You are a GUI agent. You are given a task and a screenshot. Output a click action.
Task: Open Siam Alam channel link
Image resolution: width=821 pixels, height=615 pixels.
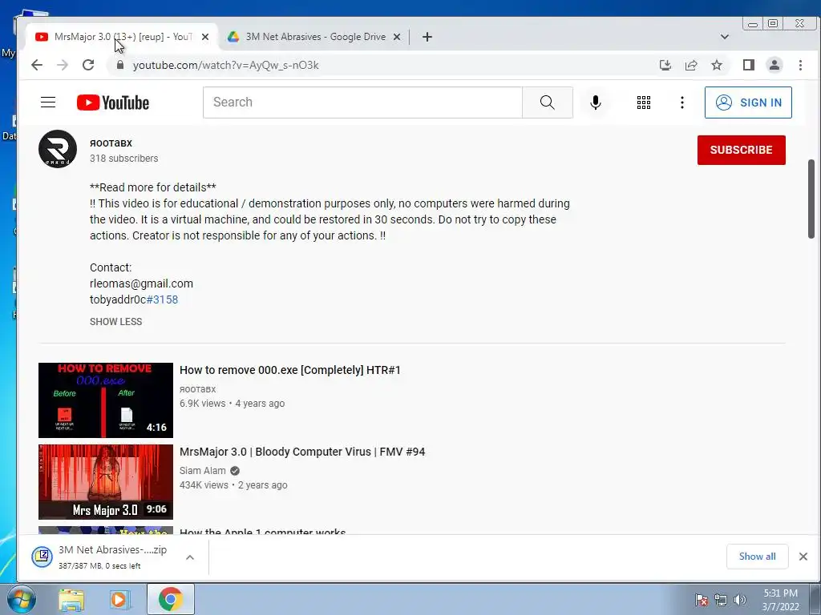(x=203, y=471)
